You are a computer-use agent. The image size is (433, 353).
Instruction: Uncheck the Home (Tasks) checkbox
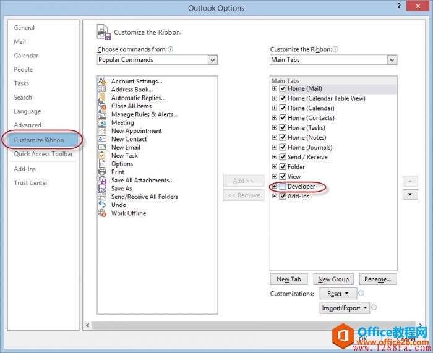coord(283,127)
